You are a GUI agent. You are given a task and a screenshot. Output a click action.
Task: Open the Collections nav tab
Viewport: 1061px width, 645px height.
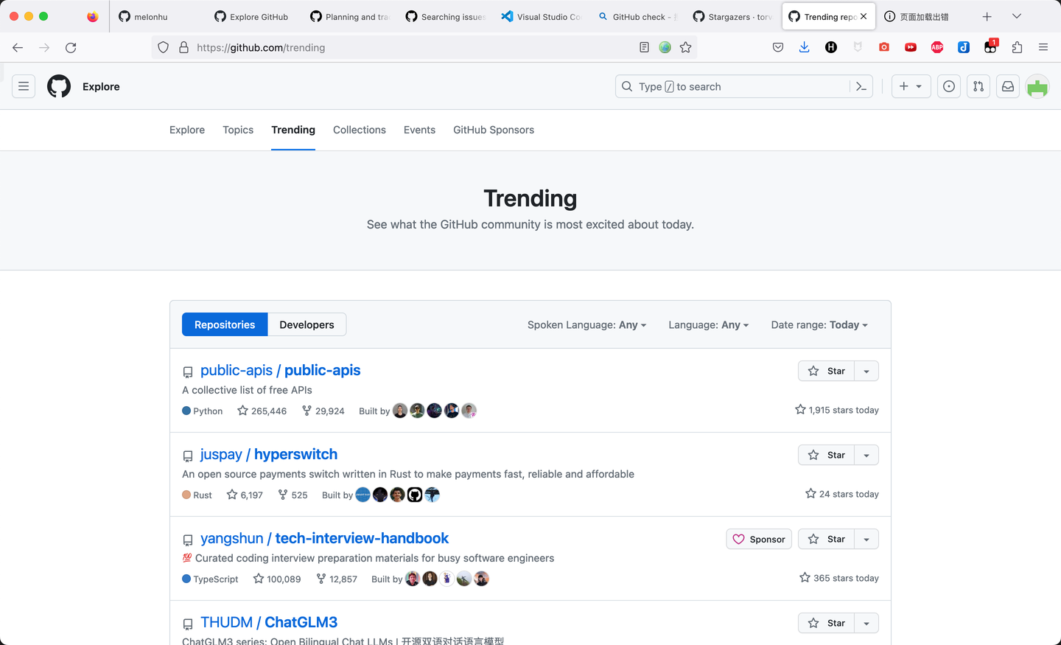(360, 130)
